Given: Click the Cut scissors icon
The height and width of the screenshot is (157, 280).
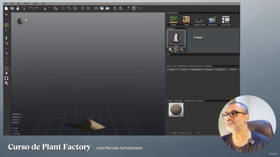Looking at the screenshot, I should click(63, 8).
